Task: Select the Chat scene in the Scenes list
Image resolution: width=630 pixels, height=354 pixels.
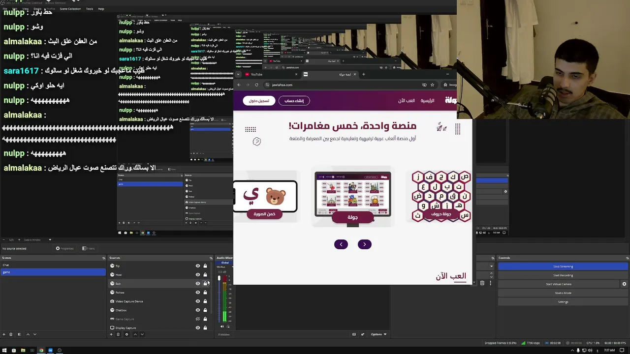Action: coord(53,265)
